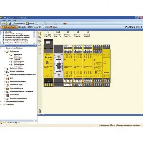Click the Verbinden toolbar button
143x143 pixels.
click(30, 24)
